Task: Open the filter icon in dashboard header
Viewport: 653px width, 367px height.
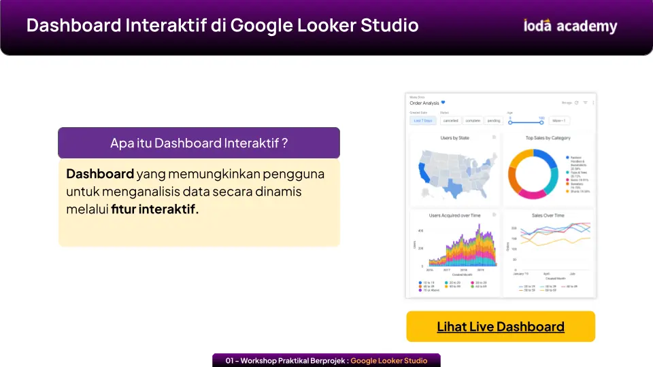Action: [x=585, y=103]
